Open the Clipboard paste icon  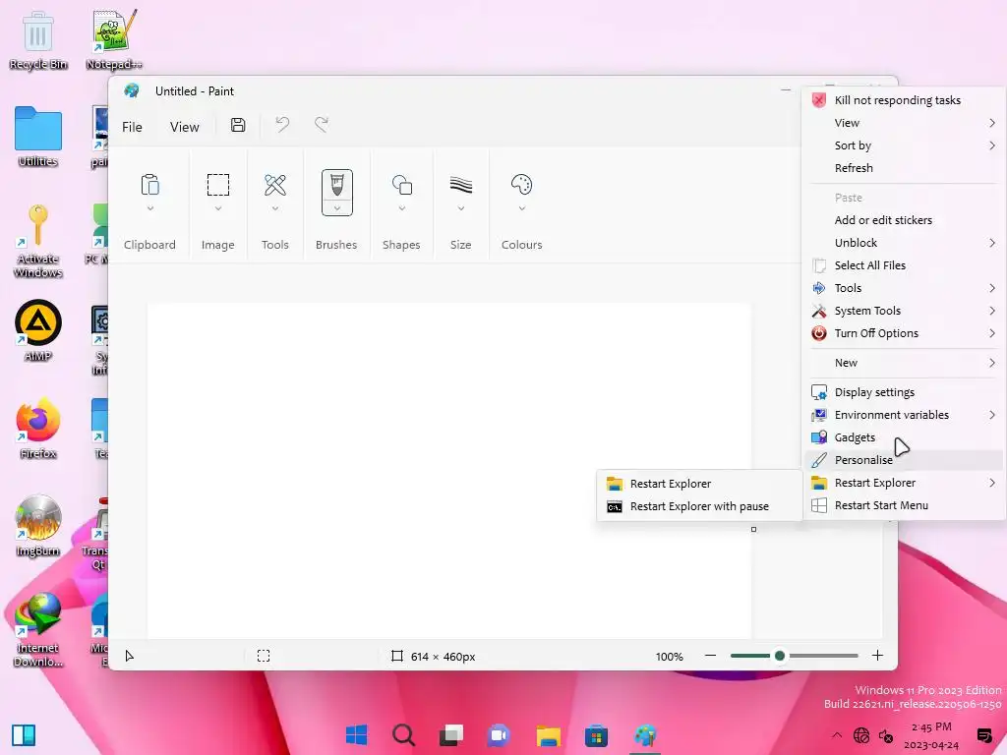point(149,185)
